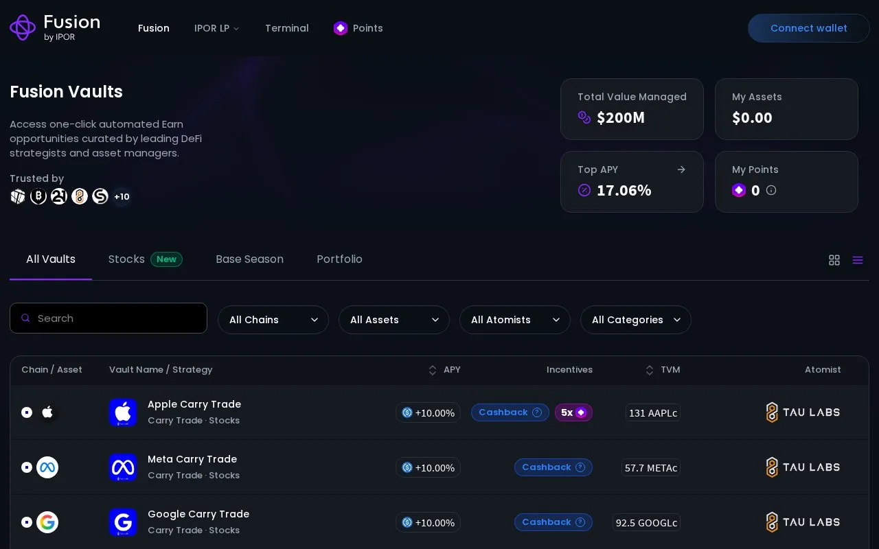Screen dimensions: 879x549
Task: Click the Connect wallet button
Action: [809, 28]
